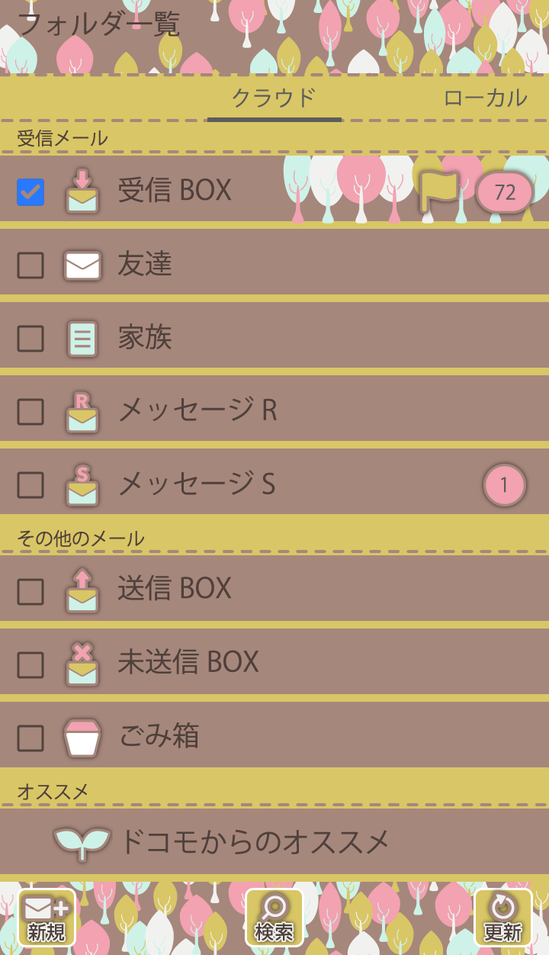Click the メッセージ R mail icon

pyautogui.click(x=82, y=412)
